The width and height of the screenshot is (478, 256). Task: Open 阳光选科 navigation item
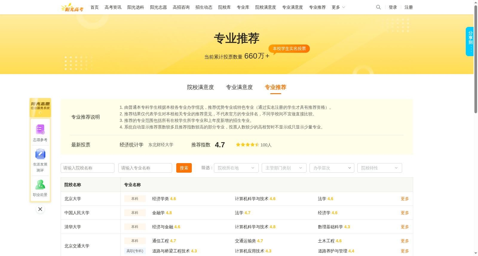pyautogui.click(x=136, y=7)
